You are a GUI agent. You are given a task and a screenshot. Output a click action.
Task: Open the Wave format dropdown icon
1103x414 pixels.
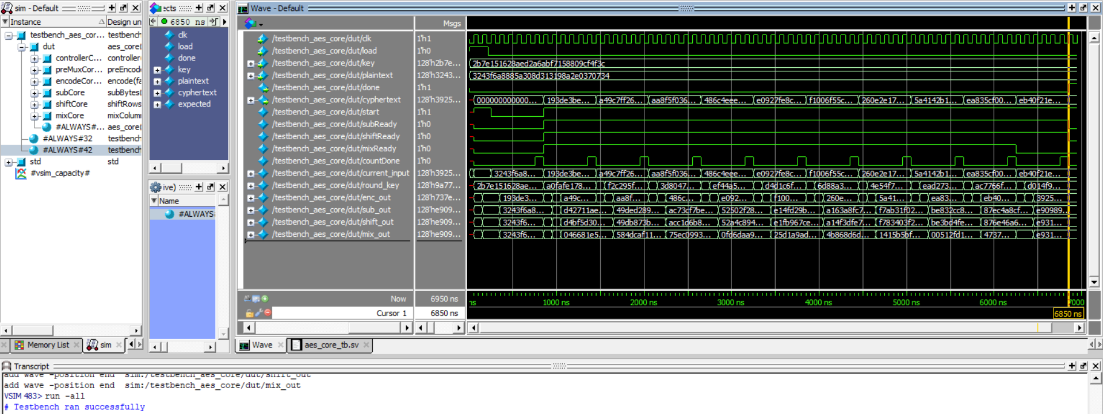[253, 23]
